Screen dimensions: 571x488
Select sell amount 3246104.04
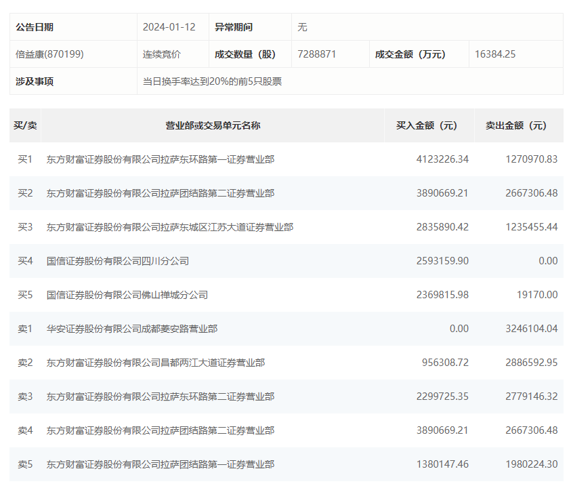[532, 329]
